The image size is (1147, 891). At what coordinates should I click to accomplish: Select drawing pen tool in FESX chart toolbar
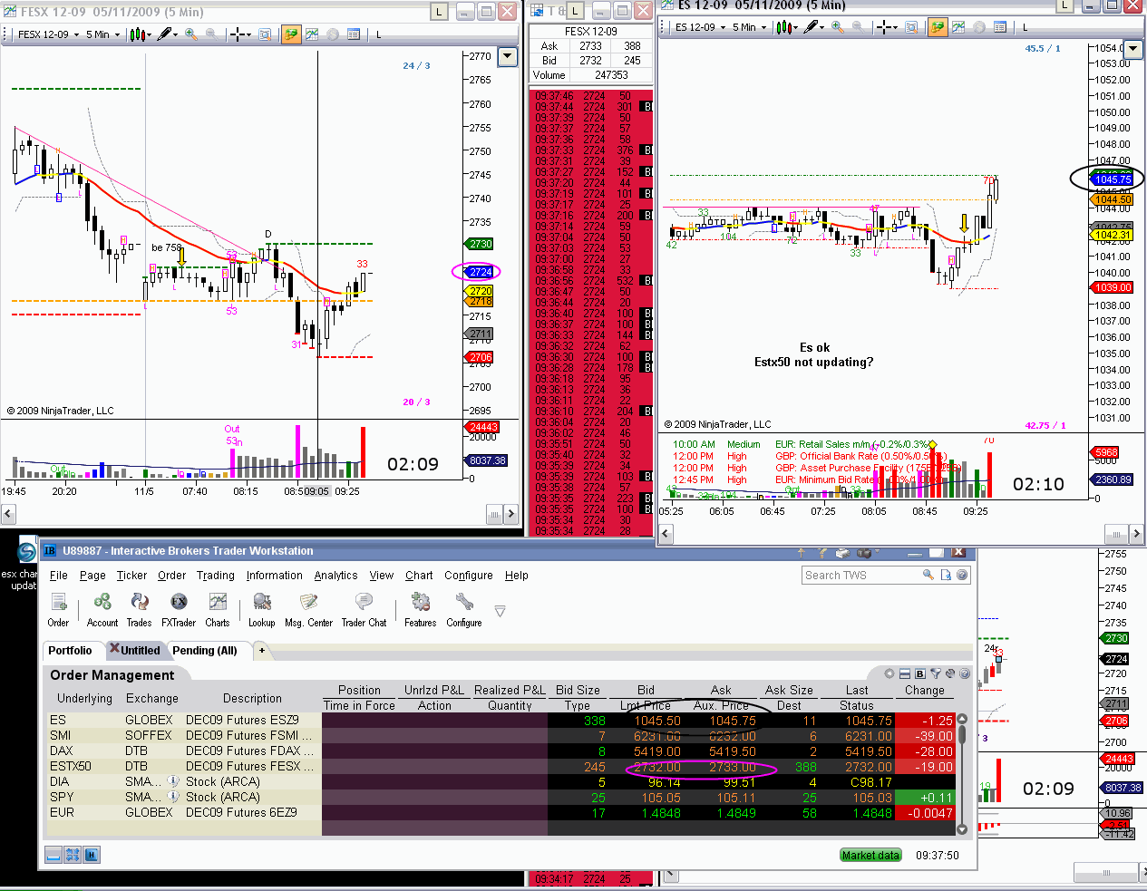(166, 34)
